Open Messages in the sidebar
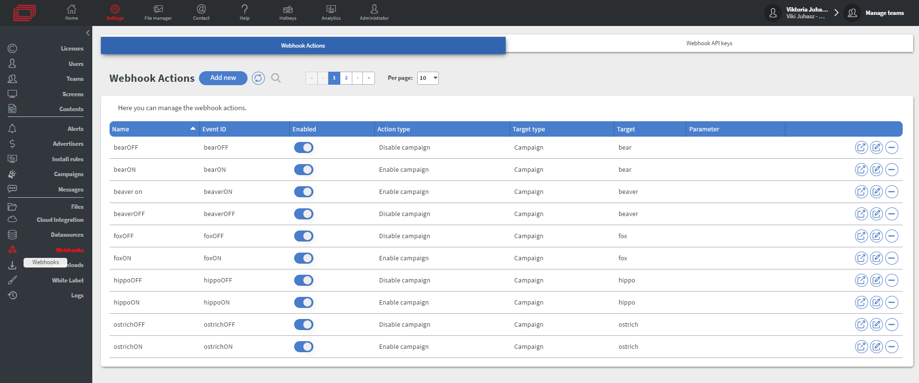919x383 pixels. 71,190
